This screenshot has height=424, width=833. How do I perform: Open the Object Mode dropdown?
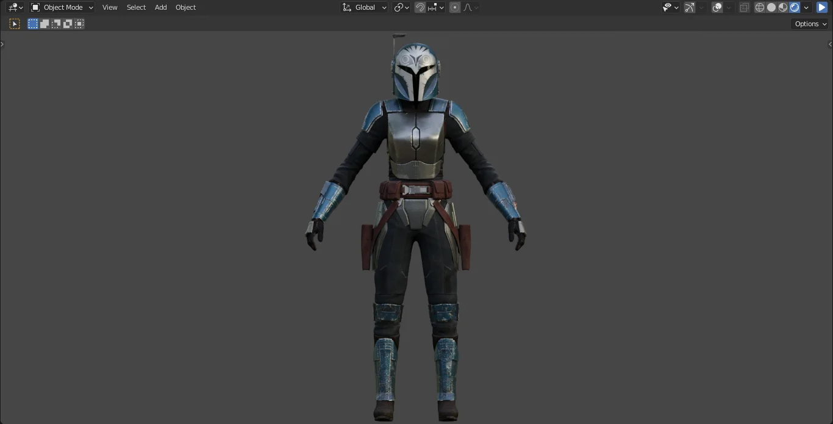[61, 7]
